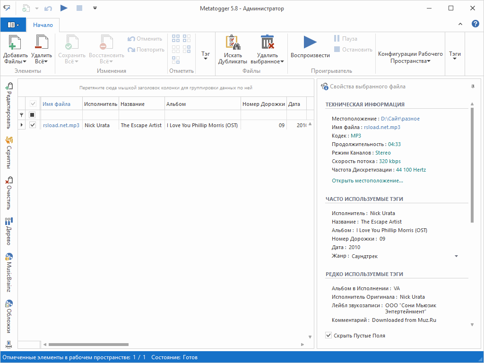Click the horizontal scrollbar of the file list
The height and width of the screenshot is (363, 484).
[x=88, y=345]
